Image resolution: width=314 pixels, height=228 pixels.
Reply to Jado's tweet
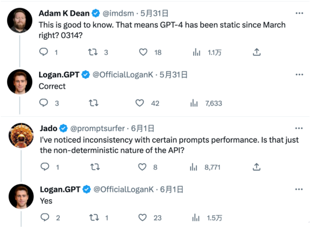point(45,167)
